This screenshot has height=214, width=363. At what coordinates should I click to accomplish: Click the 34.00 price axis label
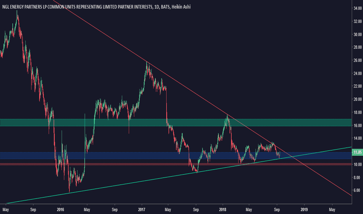pos(358,8)
